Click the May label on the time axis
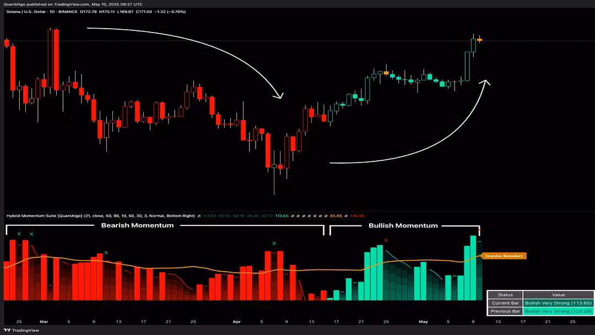This screenshot has height=335, width=595. 423,322
